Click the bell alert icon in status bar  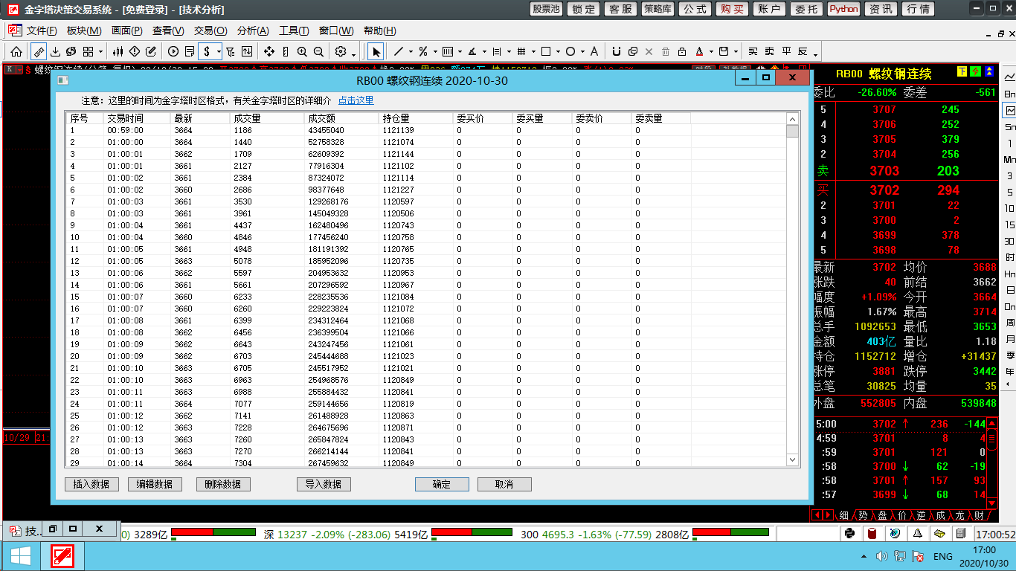tap(918, 533)
